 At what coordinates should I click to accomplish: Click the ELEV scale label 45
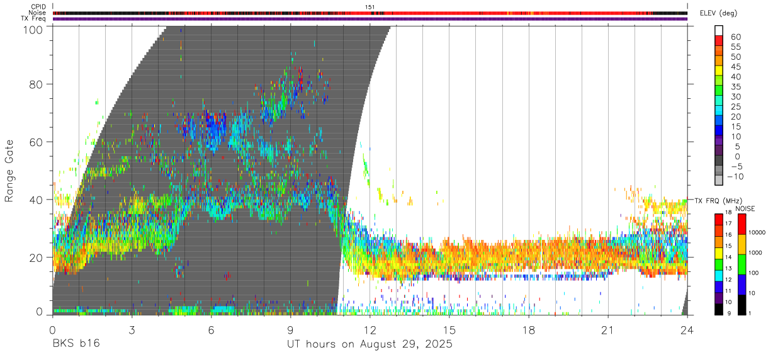click(x=735, y=67)
